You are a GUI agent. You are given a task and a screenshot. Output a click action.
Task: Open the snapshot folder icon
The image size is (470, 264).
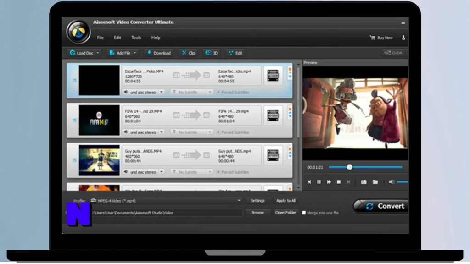[x=375, y=182]
